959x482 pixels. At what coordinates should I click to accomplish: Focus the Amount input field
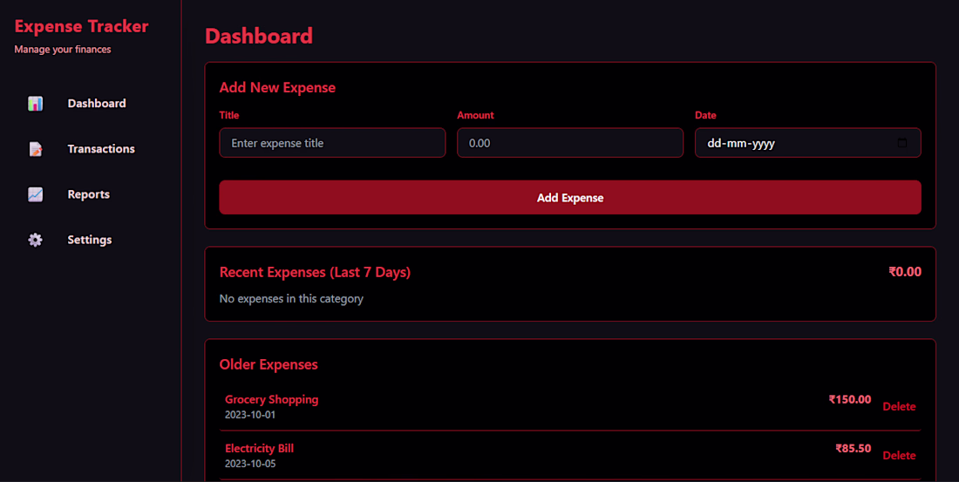[570, 143]
